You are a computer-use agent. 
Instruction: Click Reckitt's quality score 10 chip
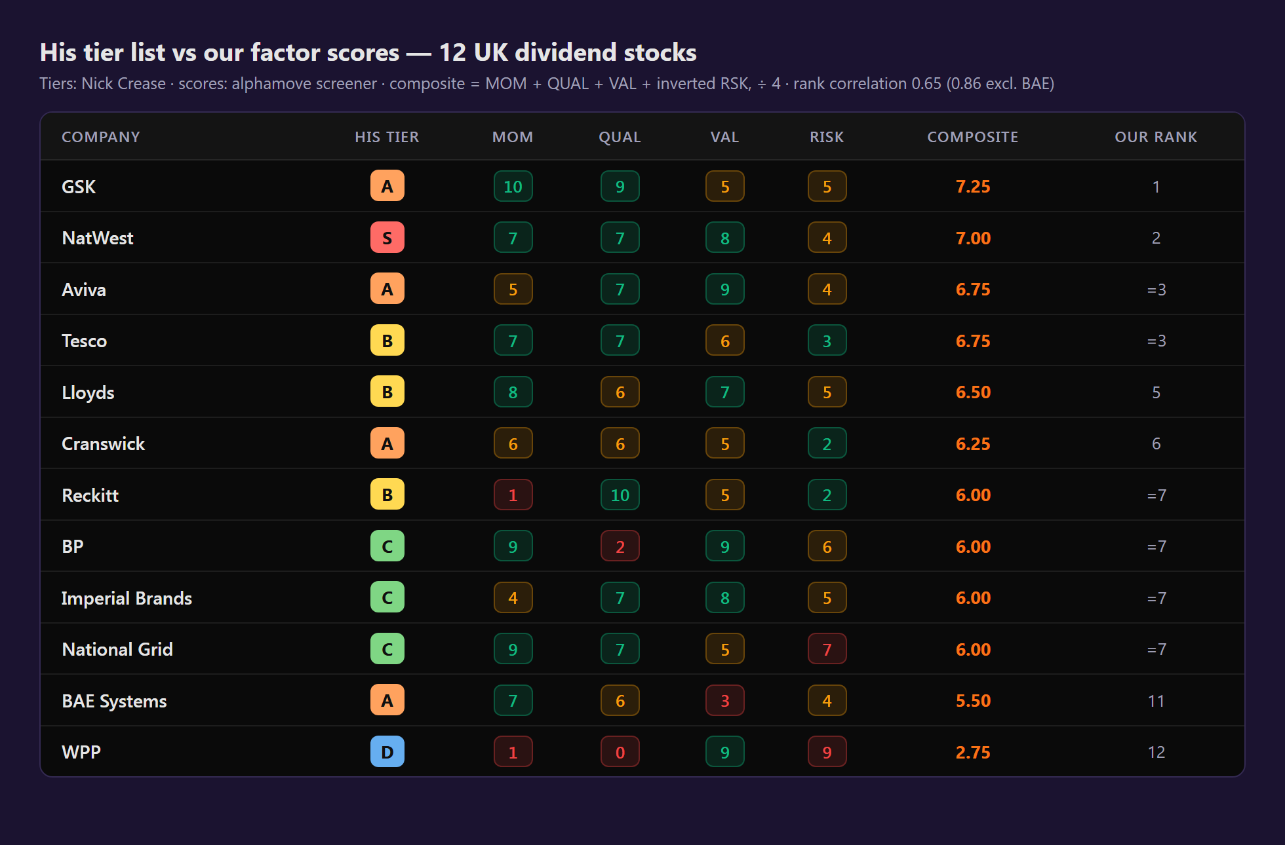point(620,495)
